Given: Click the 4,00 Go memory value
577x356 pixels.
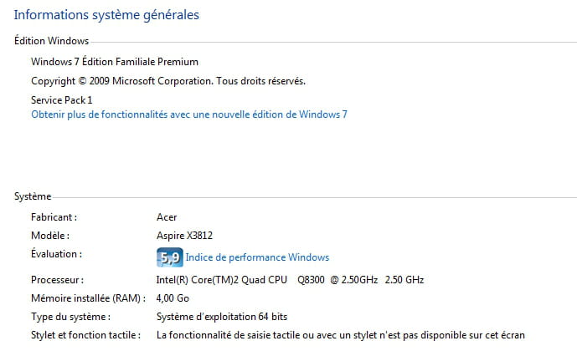Looking at the screenshot, I should pos(172,298).
